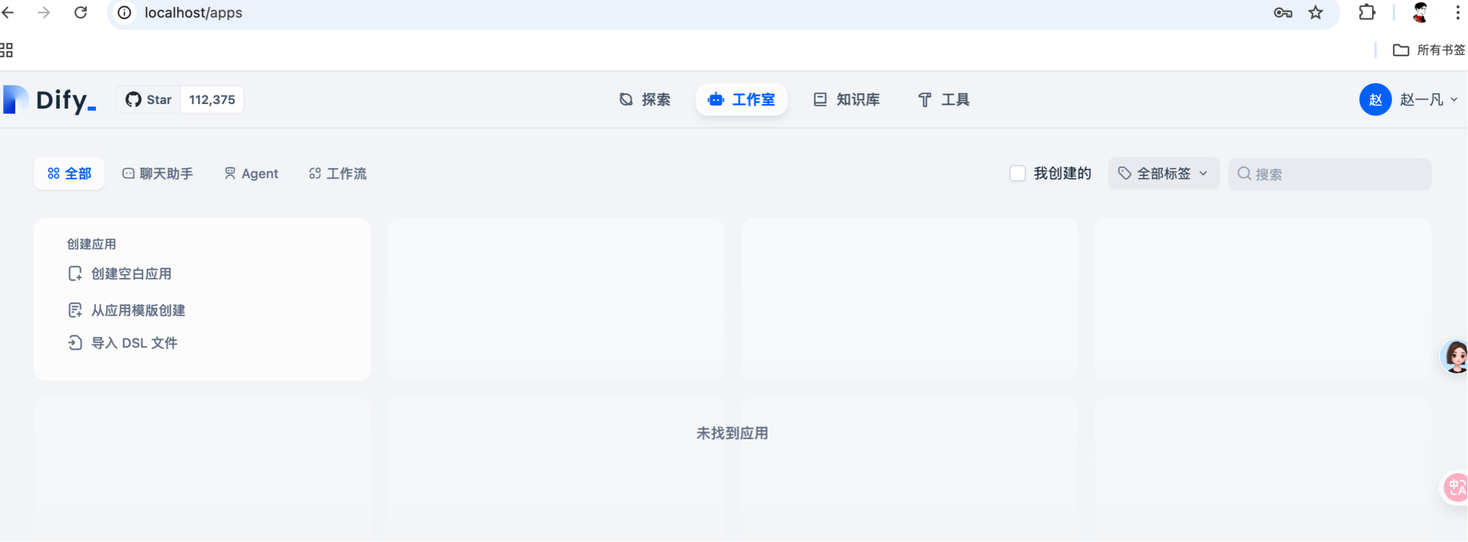Image resolution: width=1468 pixels, height=542 pixels.
Task: Click the browser forward arrow
Action: pyautogui.click(x=44, y=13)
